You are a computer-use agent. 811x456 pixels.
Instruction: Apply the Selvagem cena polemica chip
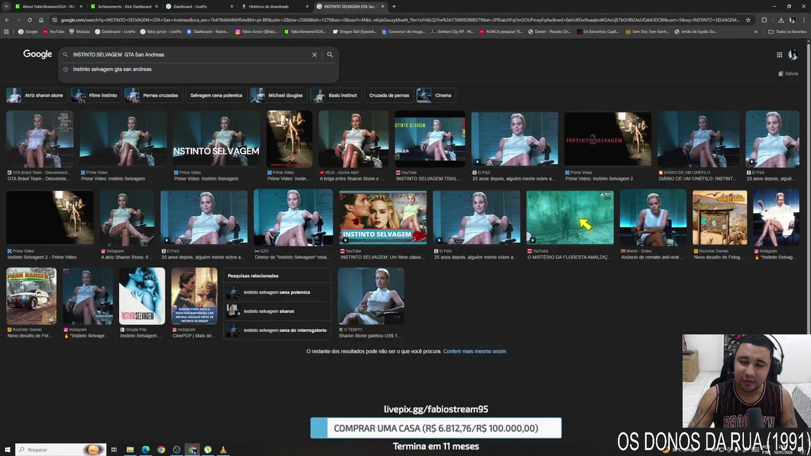216,95
